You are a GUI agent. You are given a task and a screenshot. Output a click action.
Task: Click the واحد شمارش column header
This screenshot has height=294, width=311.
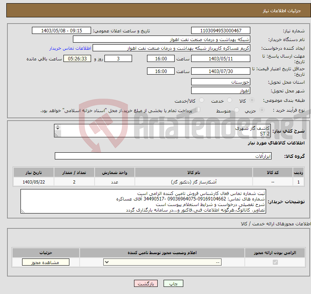tap(115, 172)
